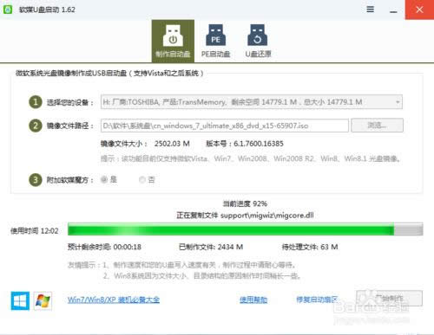
Task: Open the 使用帮助 link
Action: click(253, 300)
